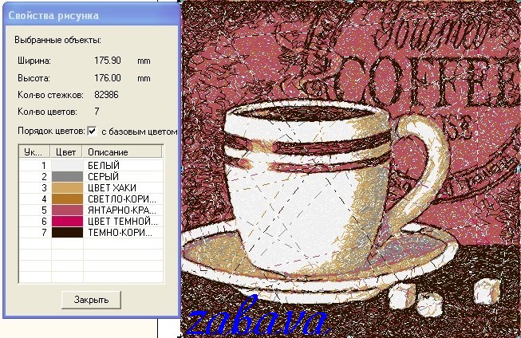The height and width of the screenshot is (338, 521).
Task: Click the 'Высота:' label
Action: pyautogui.click(x=34, y=78)
